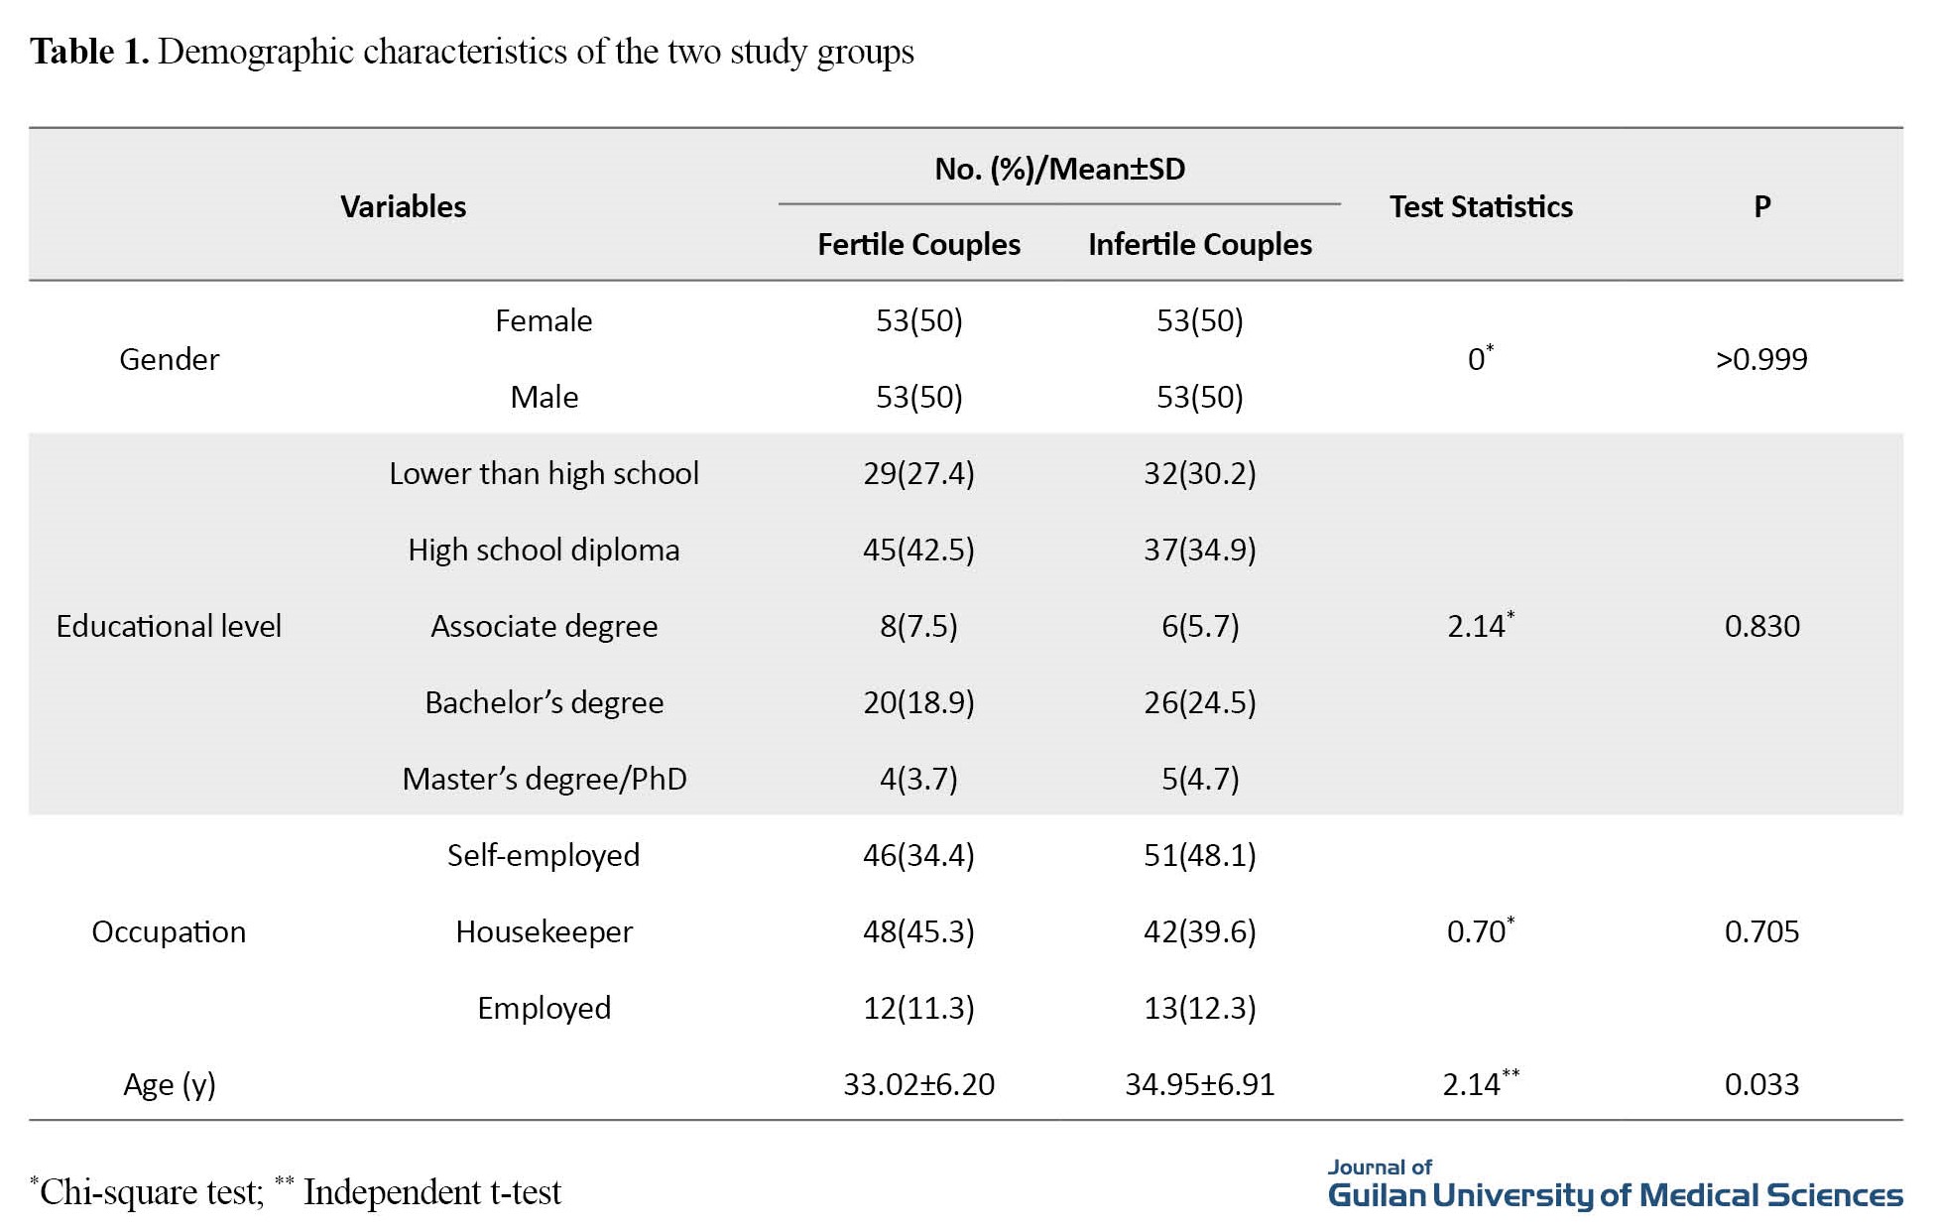Image resolution: width=1937 pixels, height=1231 pixels.
Task: Click the >0.999 P value
Action: tap(1761, 359)
